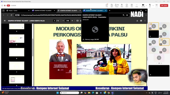Viewport: 170px width, 95px height.
Task: Expand camera options dropdown arrow
Action: (146, 6)
